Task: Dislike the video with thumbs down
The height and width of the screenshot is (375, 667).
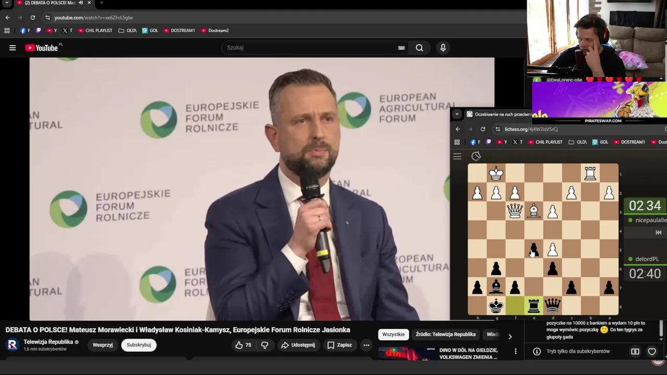Action: [265, 345]
